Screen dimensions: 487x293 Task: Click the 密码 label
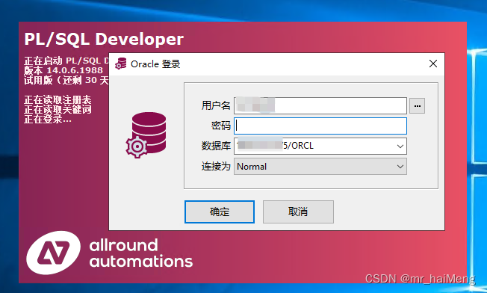click(221, 126)
